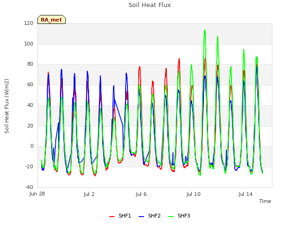Image resolution: width=300 pixels, height=225 pixels.
Task: Click the BA_met annotation label
Action: (x=52, y=20)
